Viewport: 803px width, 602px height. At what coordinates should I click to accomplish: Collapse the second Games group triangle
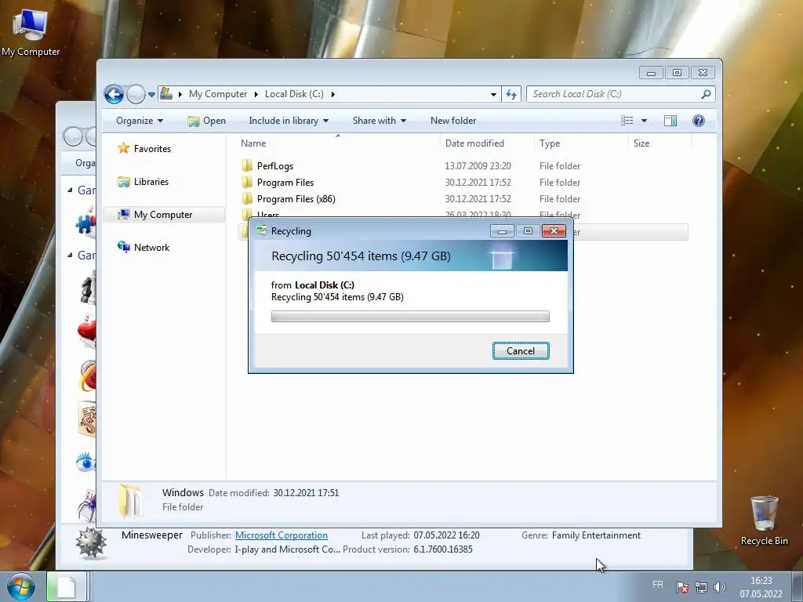[70, 255]
